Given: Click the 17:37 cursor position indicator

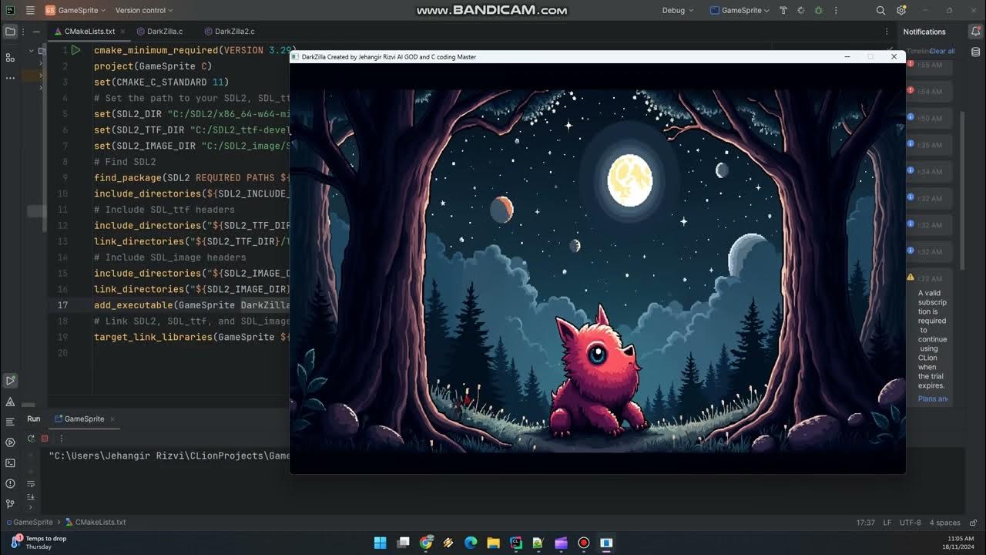Looking at the screenshot, I should 865,522.
